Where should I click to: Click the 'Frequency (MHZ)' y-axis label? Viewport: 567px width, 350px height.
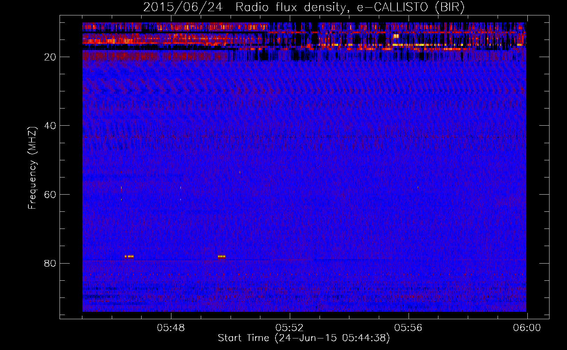(32, 168)
